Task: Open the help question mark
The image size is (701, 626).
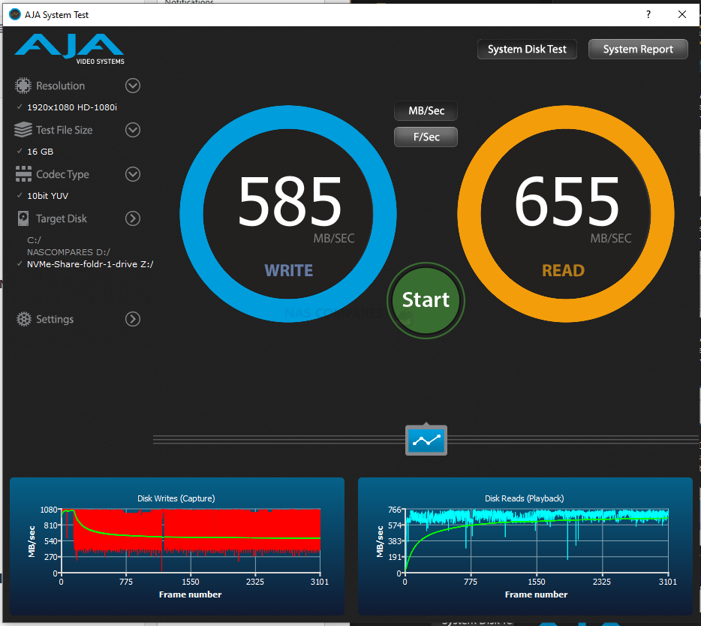Action: 648,15
